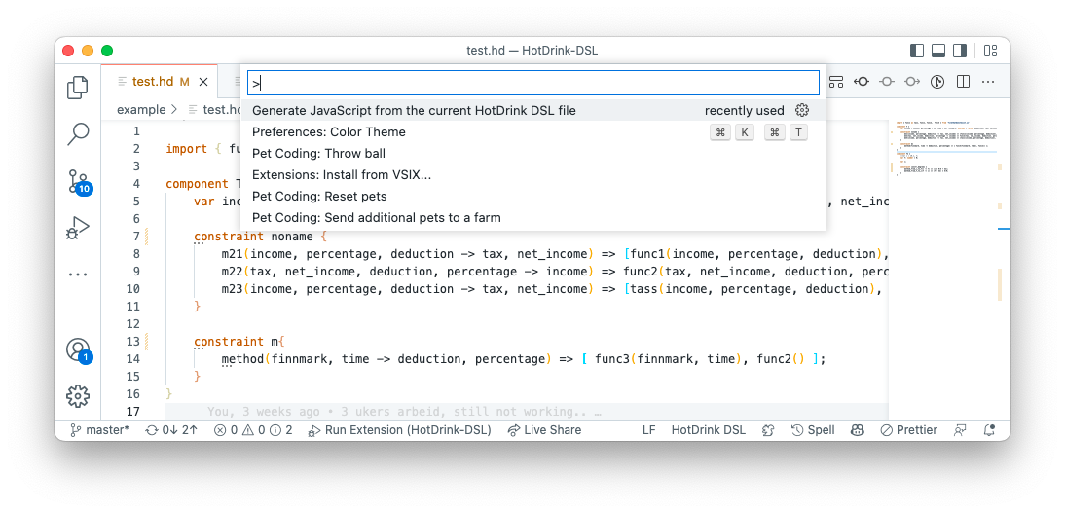Split the editor right

(963, 82)
